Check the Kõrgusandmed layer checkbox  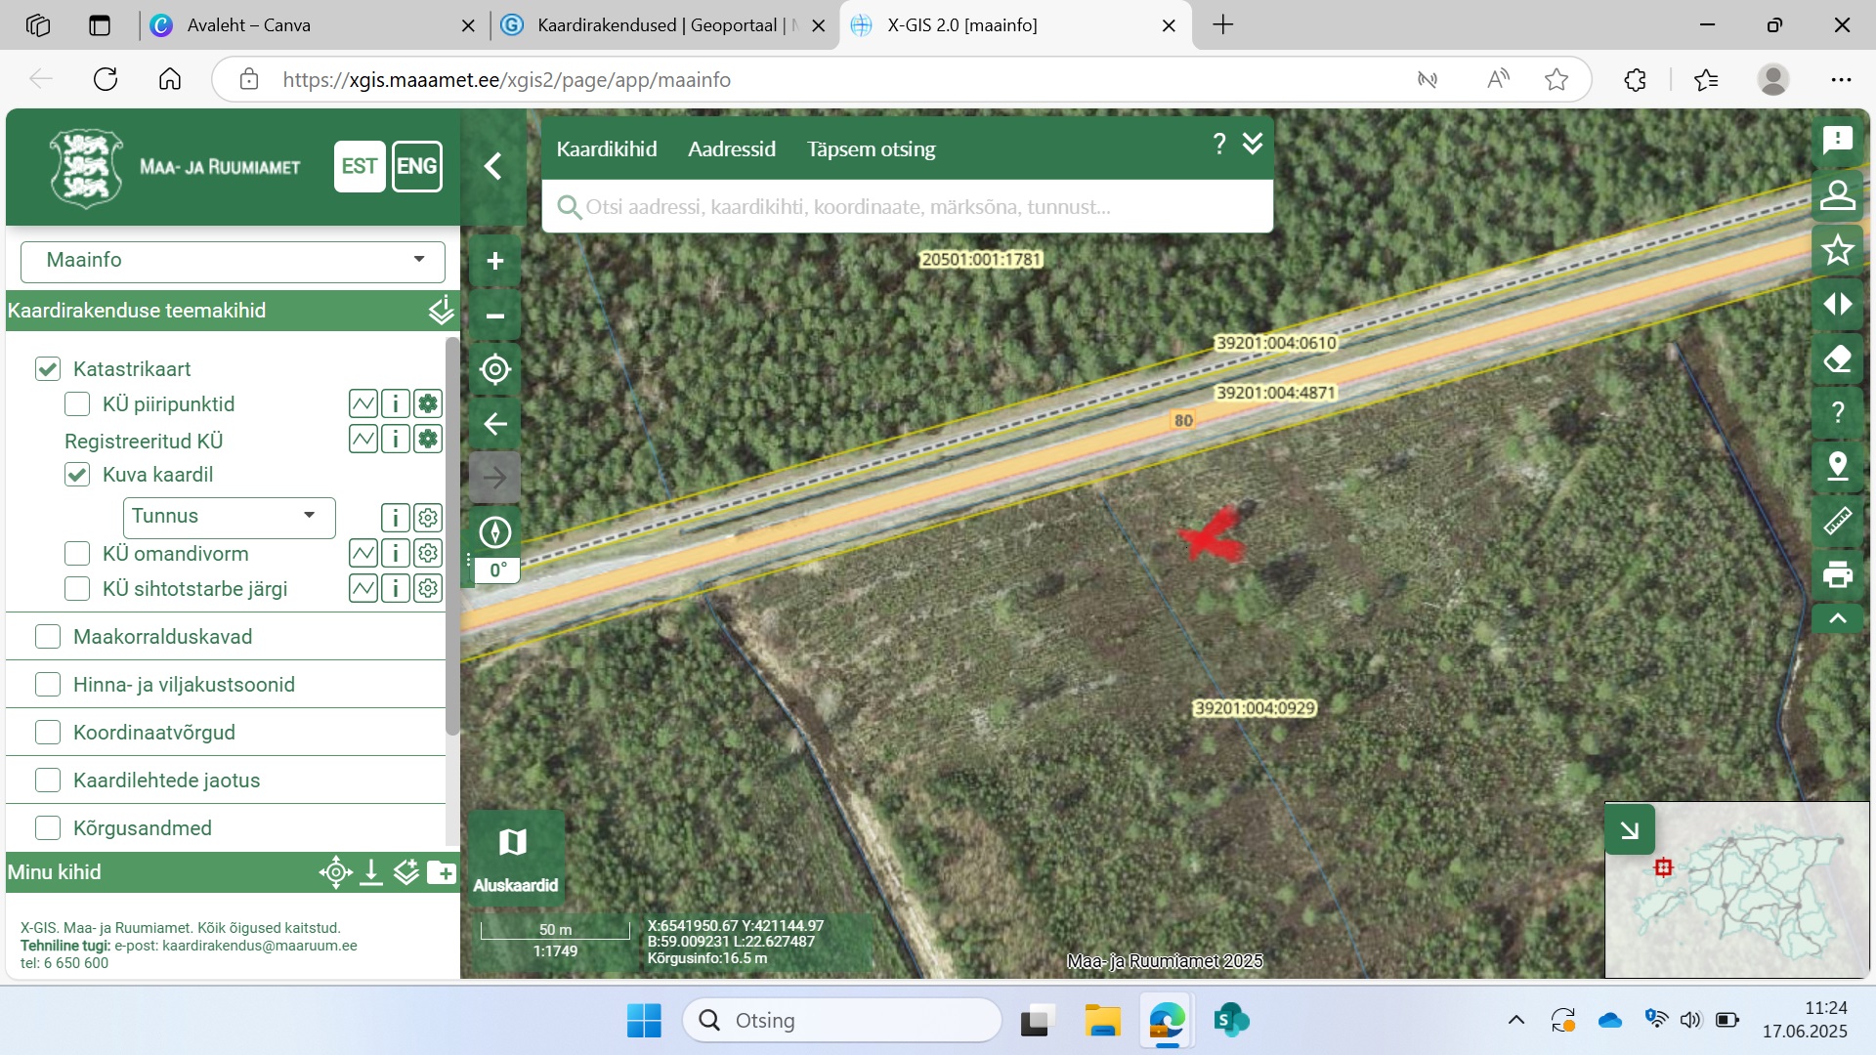[48, 828]
